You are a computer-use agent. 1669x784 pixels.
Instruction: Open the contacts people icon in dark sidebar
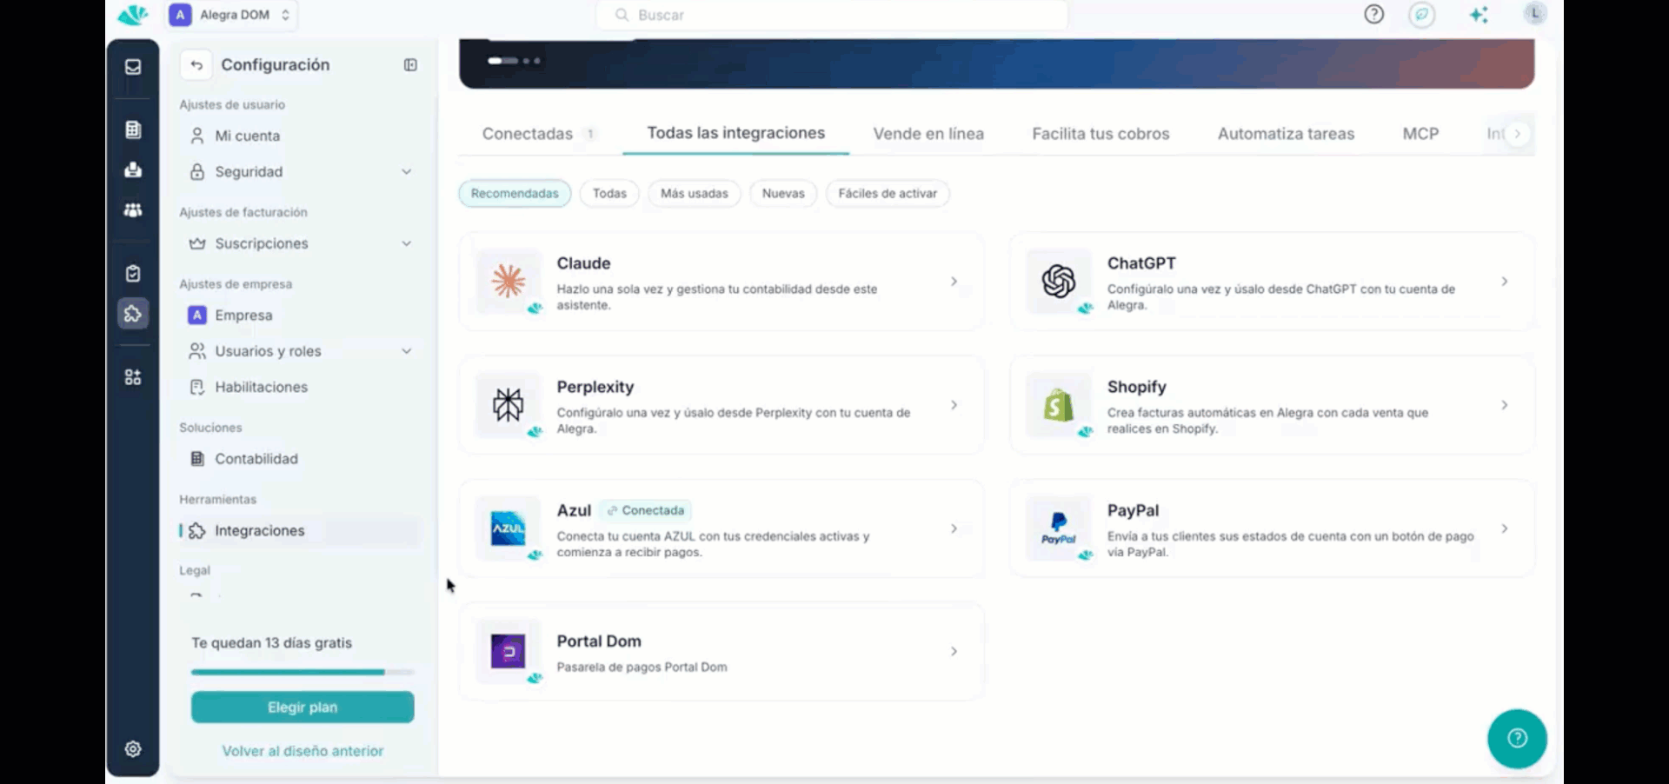click(133, 209)
